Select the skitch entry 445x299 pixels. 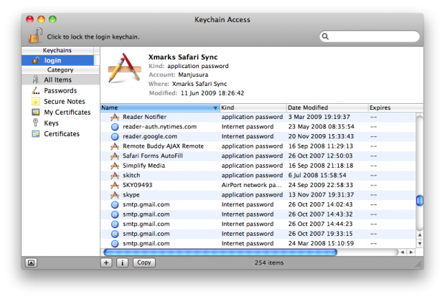click(x=131, y=176)
